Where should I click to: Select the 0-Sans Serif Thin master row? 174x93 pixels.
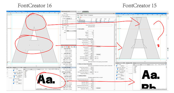(x=95, y=20)
